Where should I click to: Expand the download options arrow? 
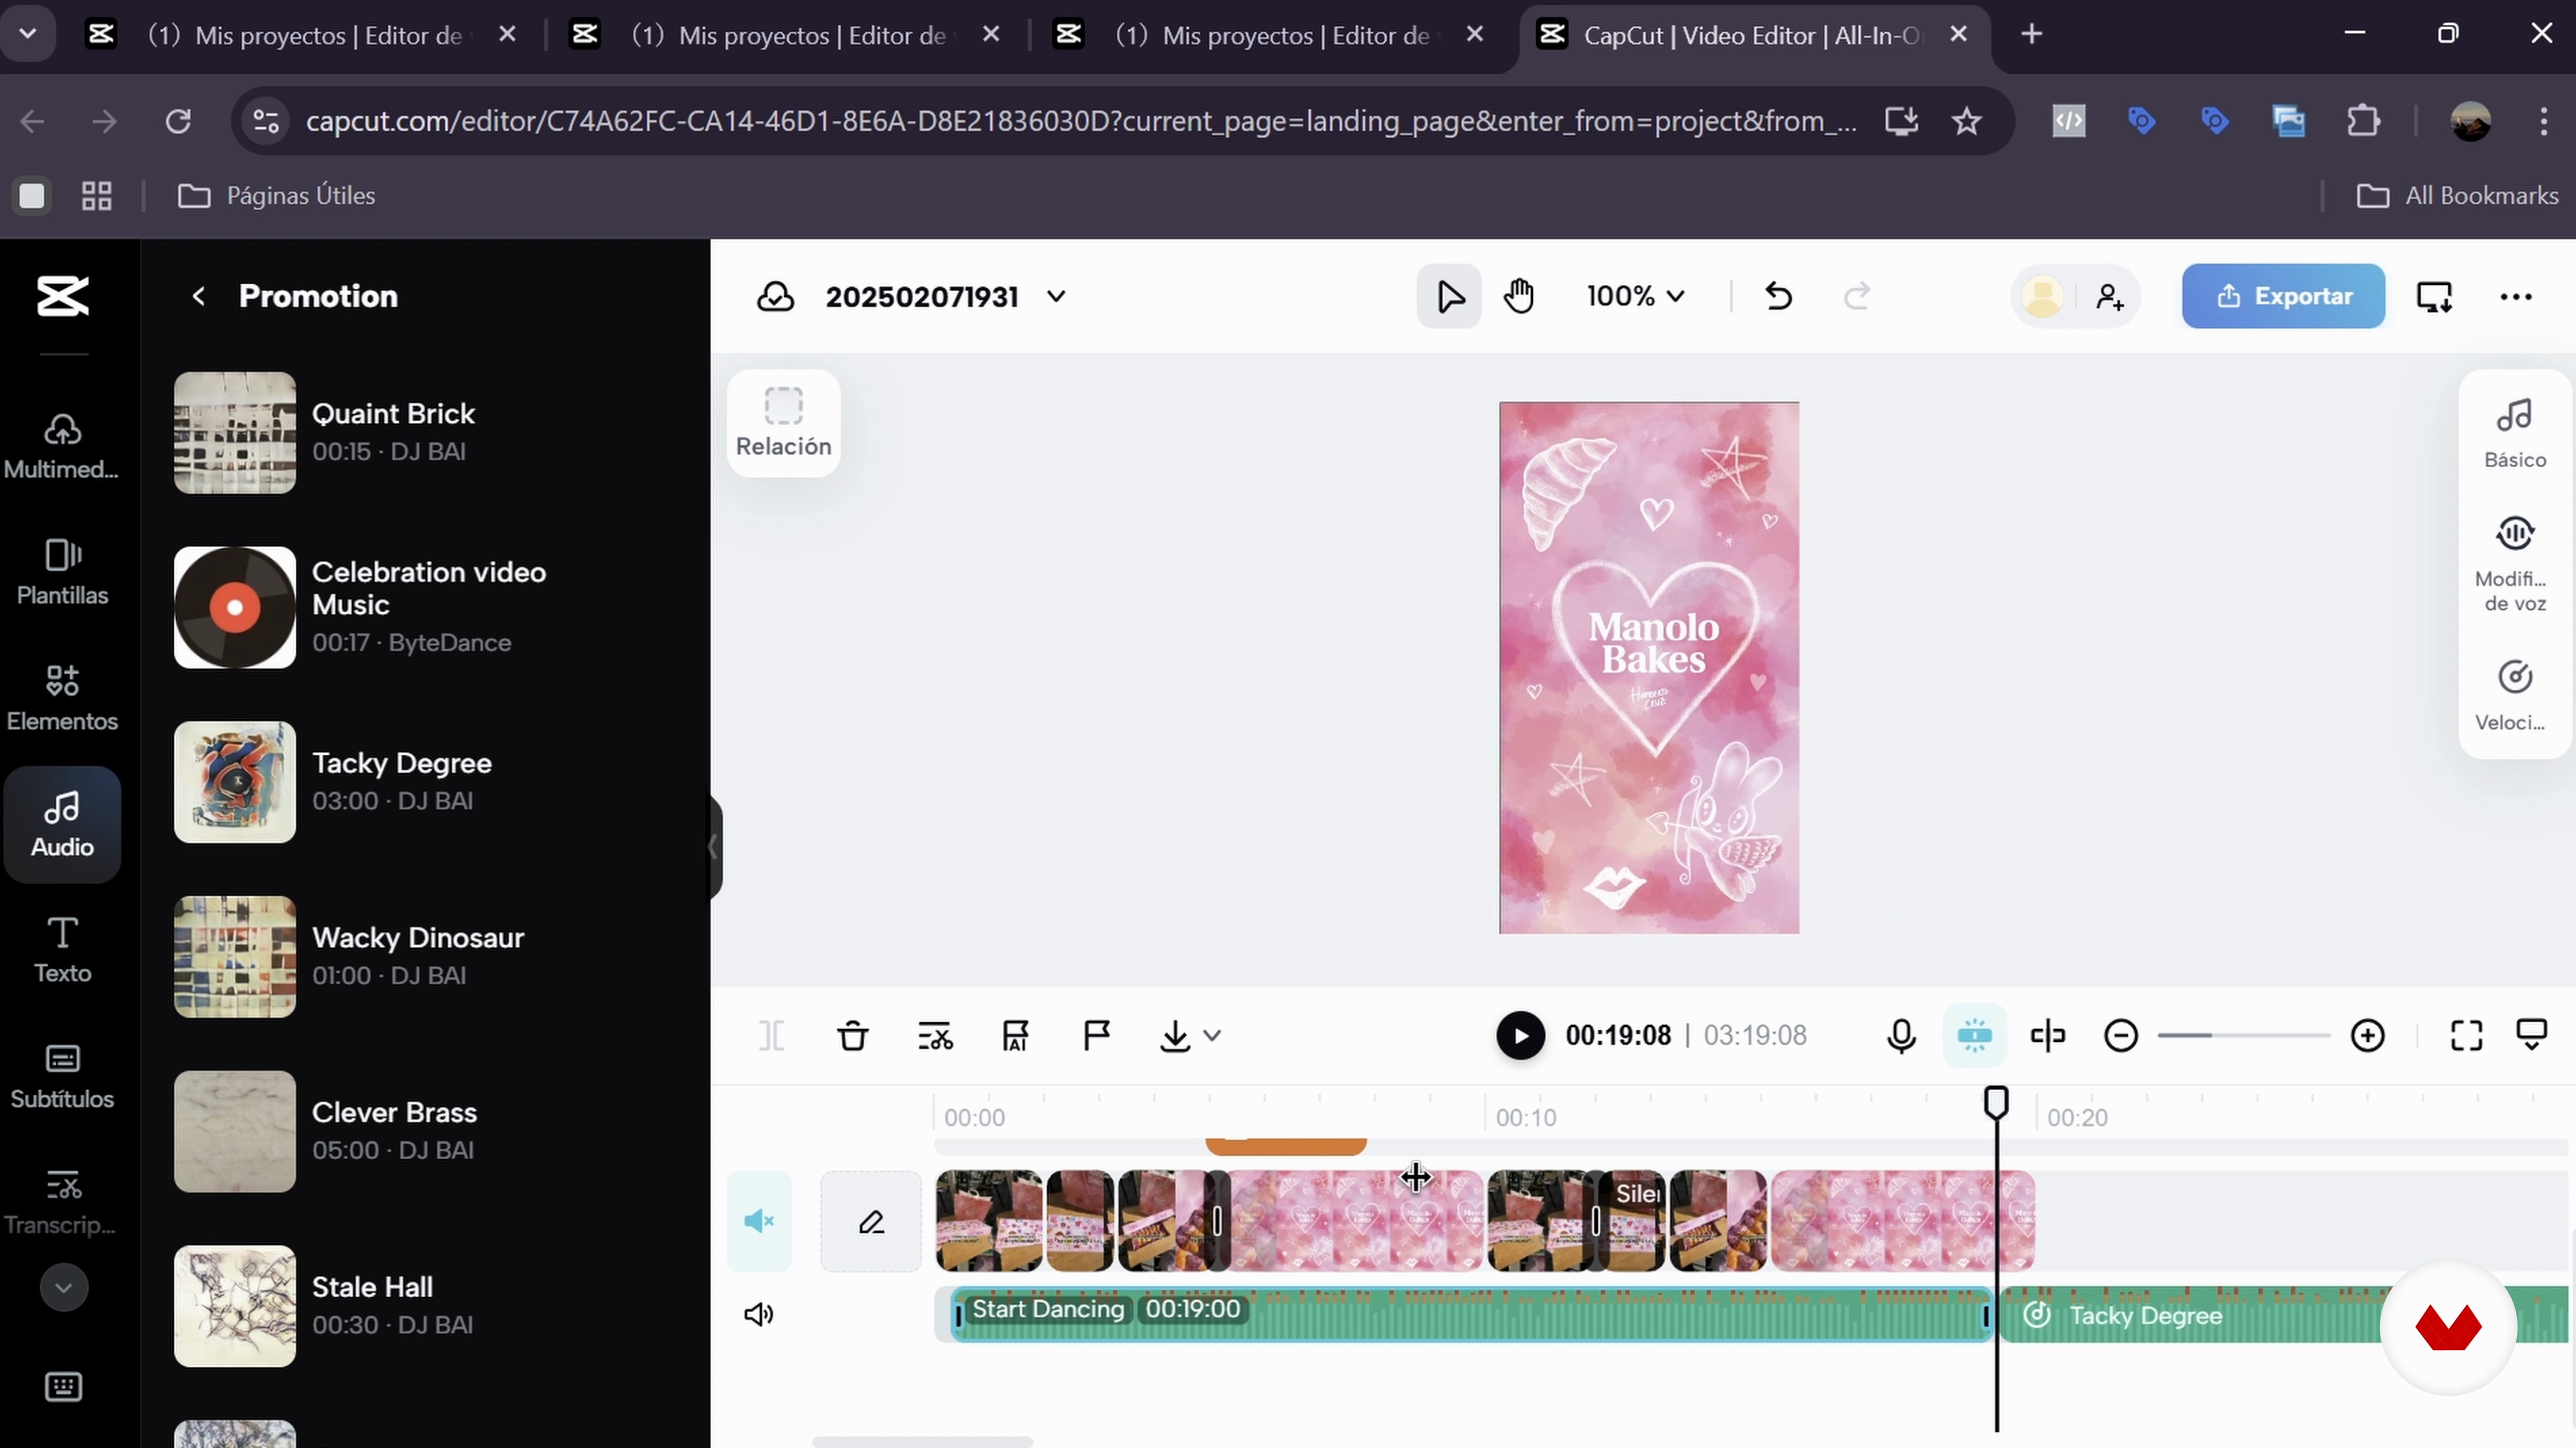[x=1212, y=1035]
